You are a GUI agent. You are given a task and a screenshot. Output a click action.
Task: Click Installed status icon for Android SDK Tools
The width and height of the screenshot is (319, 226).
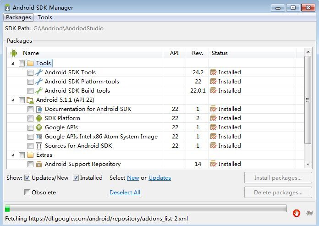click(x=213, y=72)
